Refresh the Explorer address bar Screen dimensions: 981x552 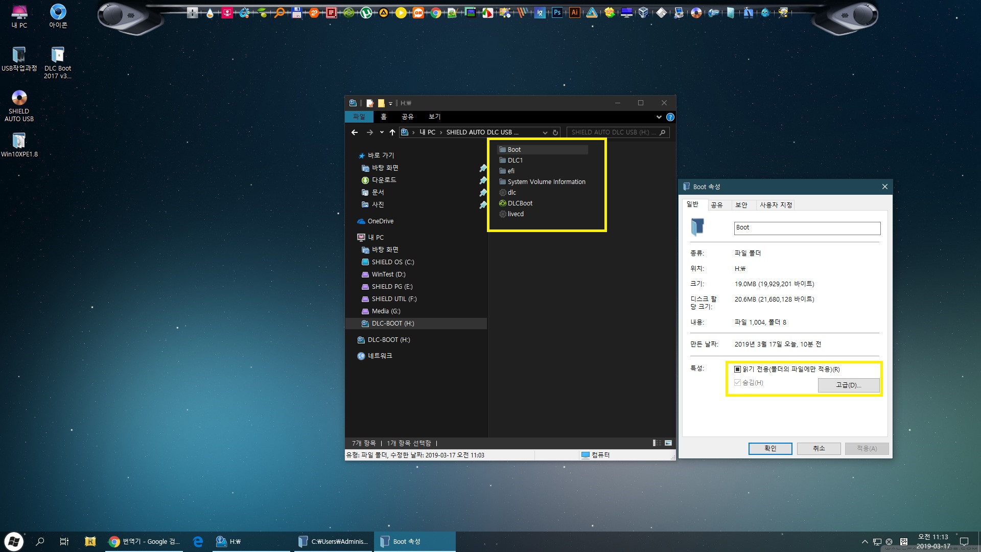(555, 132)
